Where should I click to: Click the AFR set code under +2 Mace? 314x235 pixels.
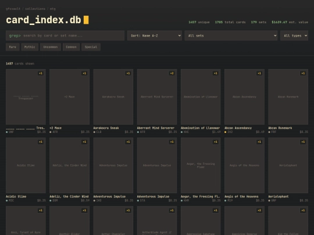tap(55, 132)
